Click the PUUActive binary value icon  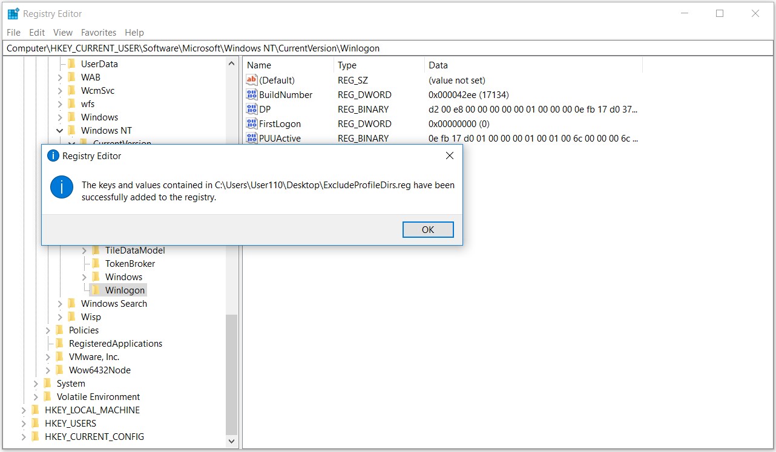pyautogui.click(x=252, y=138)
